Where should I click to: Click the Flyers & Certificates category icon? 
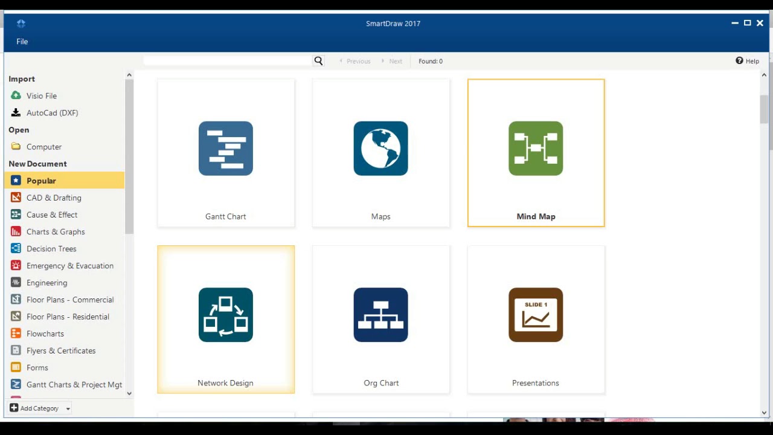(16, 350)
